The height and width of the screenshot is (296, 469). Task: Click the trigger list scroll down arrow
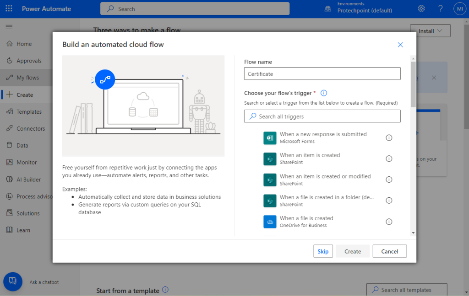pos(413,233)
